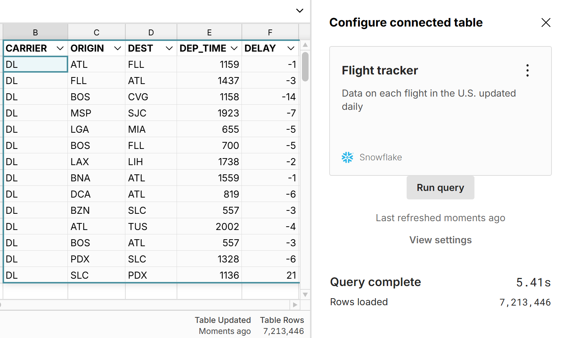Collapse the view with the top chevron
Image resolution: width=567 pixels, height=338 pixels.
[x=299, y=11]
